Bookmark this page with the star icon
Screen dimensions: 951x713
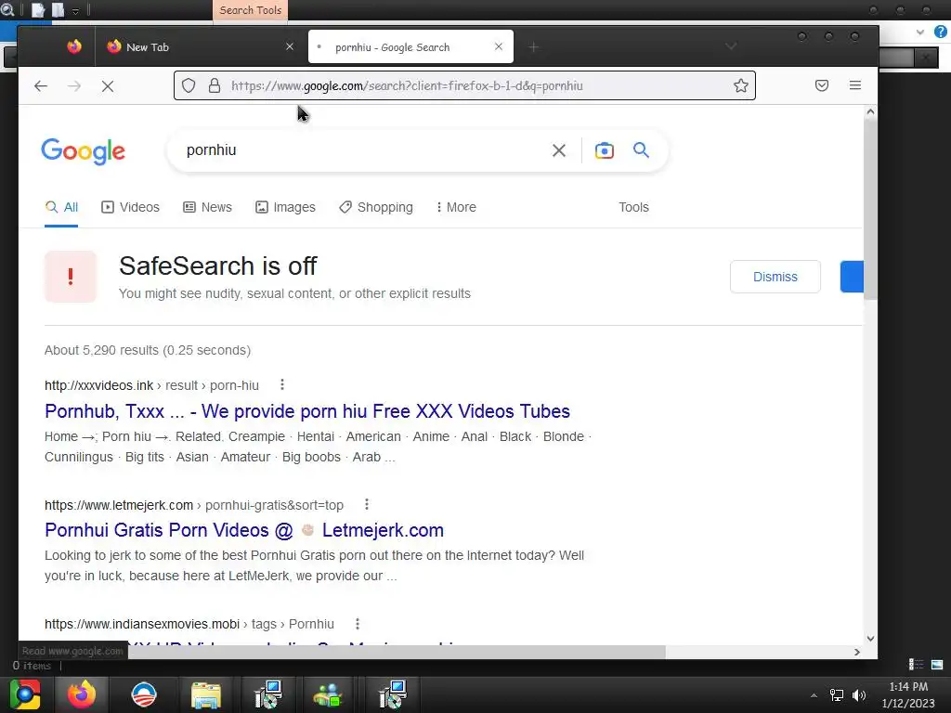click(x=740, y=85)
